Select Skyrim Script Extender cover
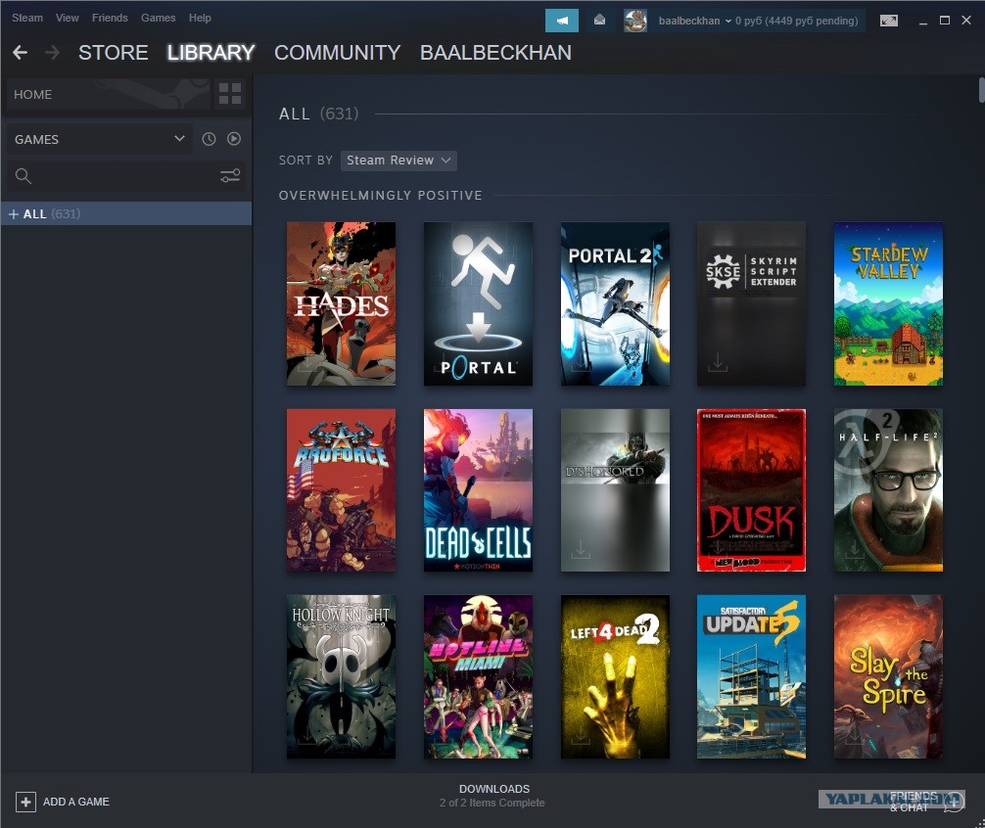This screenshot has height=828, width=985. pyautogui.click(x=751, y=303)
